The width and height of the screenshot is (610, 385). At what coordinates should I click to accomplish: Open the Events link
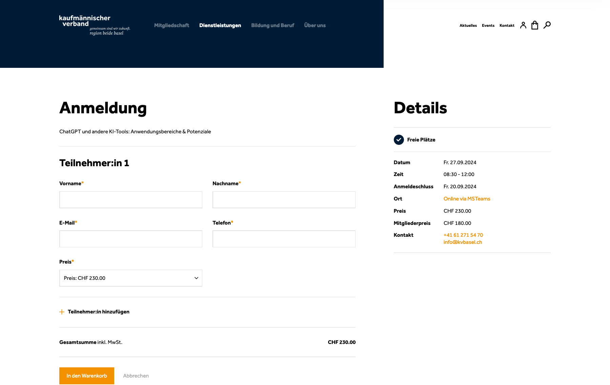coord(488,25)
